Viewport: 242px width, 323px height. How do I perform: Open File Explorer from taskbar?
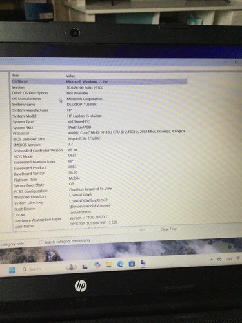click(x=109, y=265)
